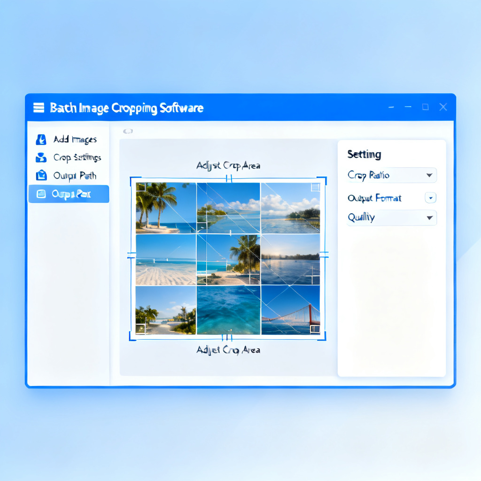Viewport: 481px width, 481px height.
Task: Open Crop Settings in the sidebar
Action: click(x=77, y=158)
